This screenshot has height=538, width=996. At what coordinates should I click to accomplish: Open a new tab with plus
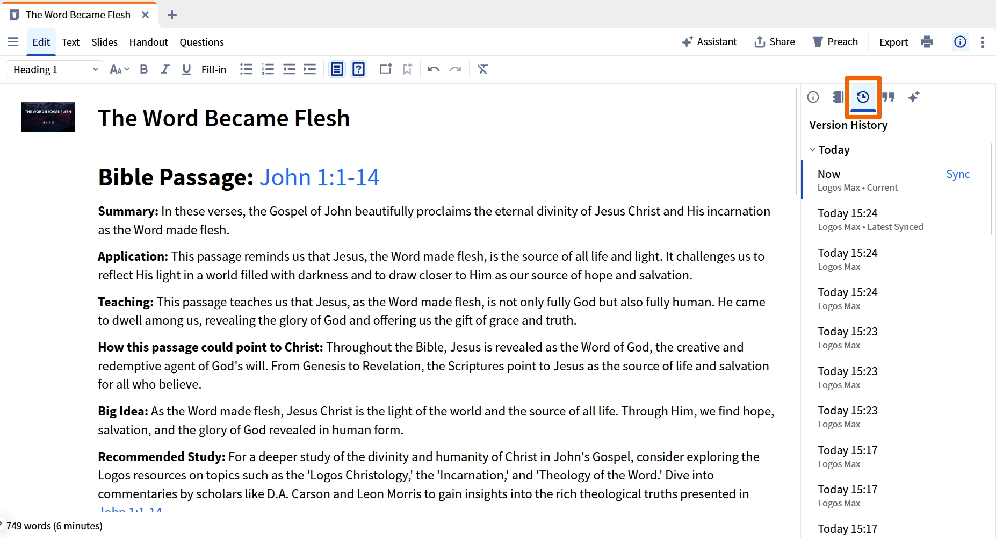(172, 15)
